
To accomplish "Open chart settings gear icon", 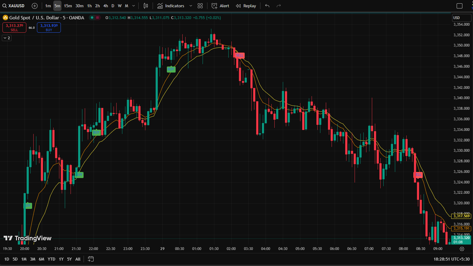I will click(x=462, y=249).
